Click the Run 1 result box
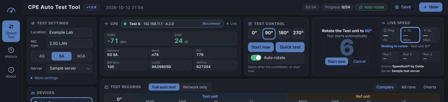Viewport: 448px width, 102px height. click(390, 56)
